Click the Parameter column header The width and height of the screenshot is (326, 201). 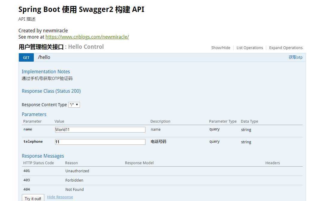pos(32,121)
